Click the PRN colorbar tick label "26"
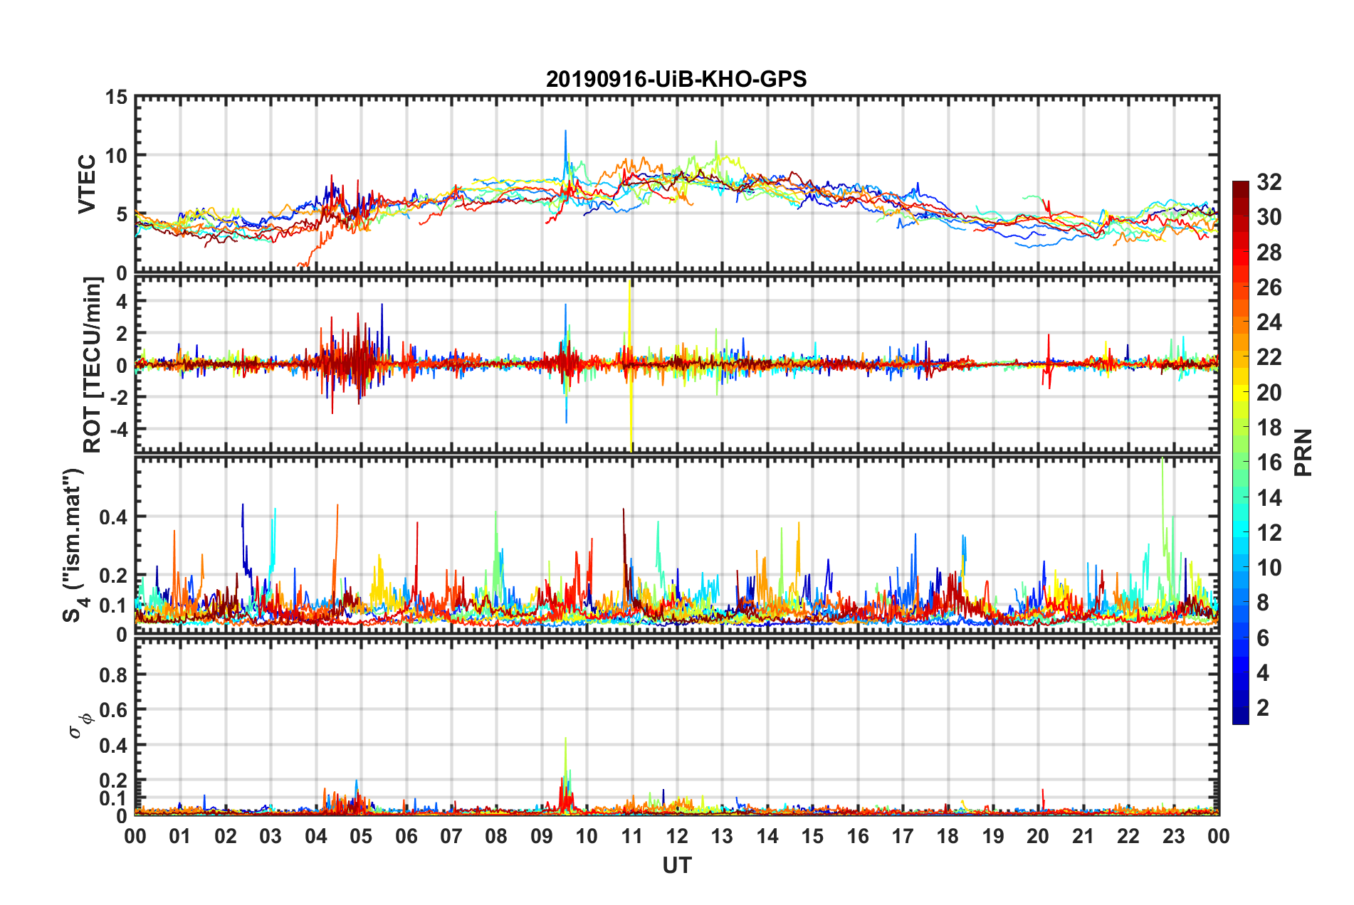The image size is (1354, 905). click(x=1269, y=287)
